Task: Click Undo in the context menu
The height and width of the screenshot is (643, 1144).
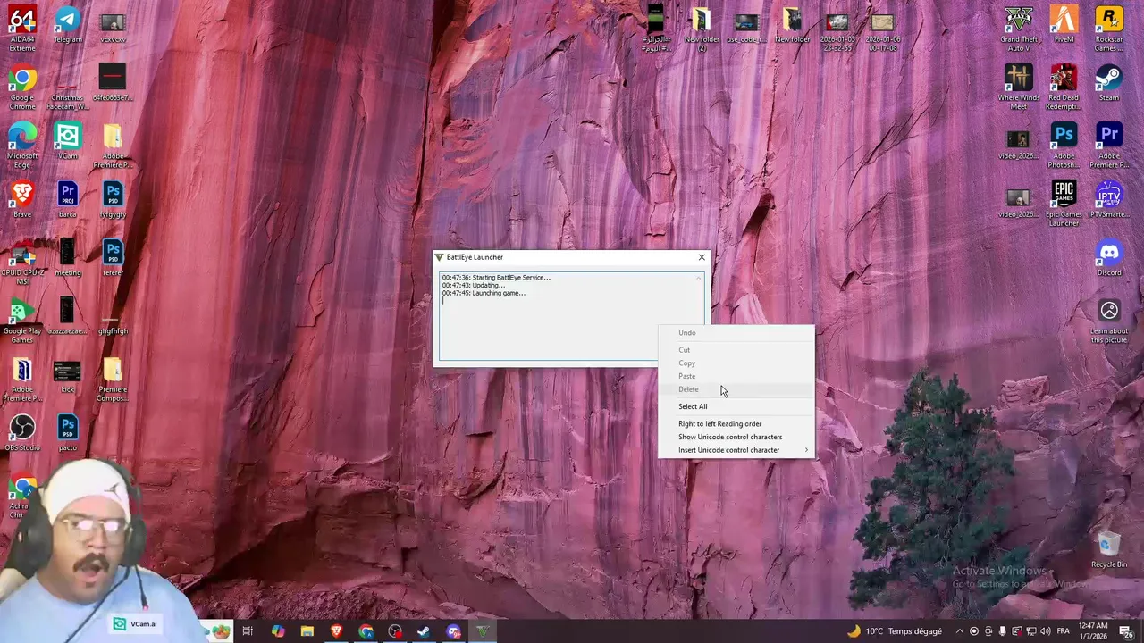Action: coord(736,332)
